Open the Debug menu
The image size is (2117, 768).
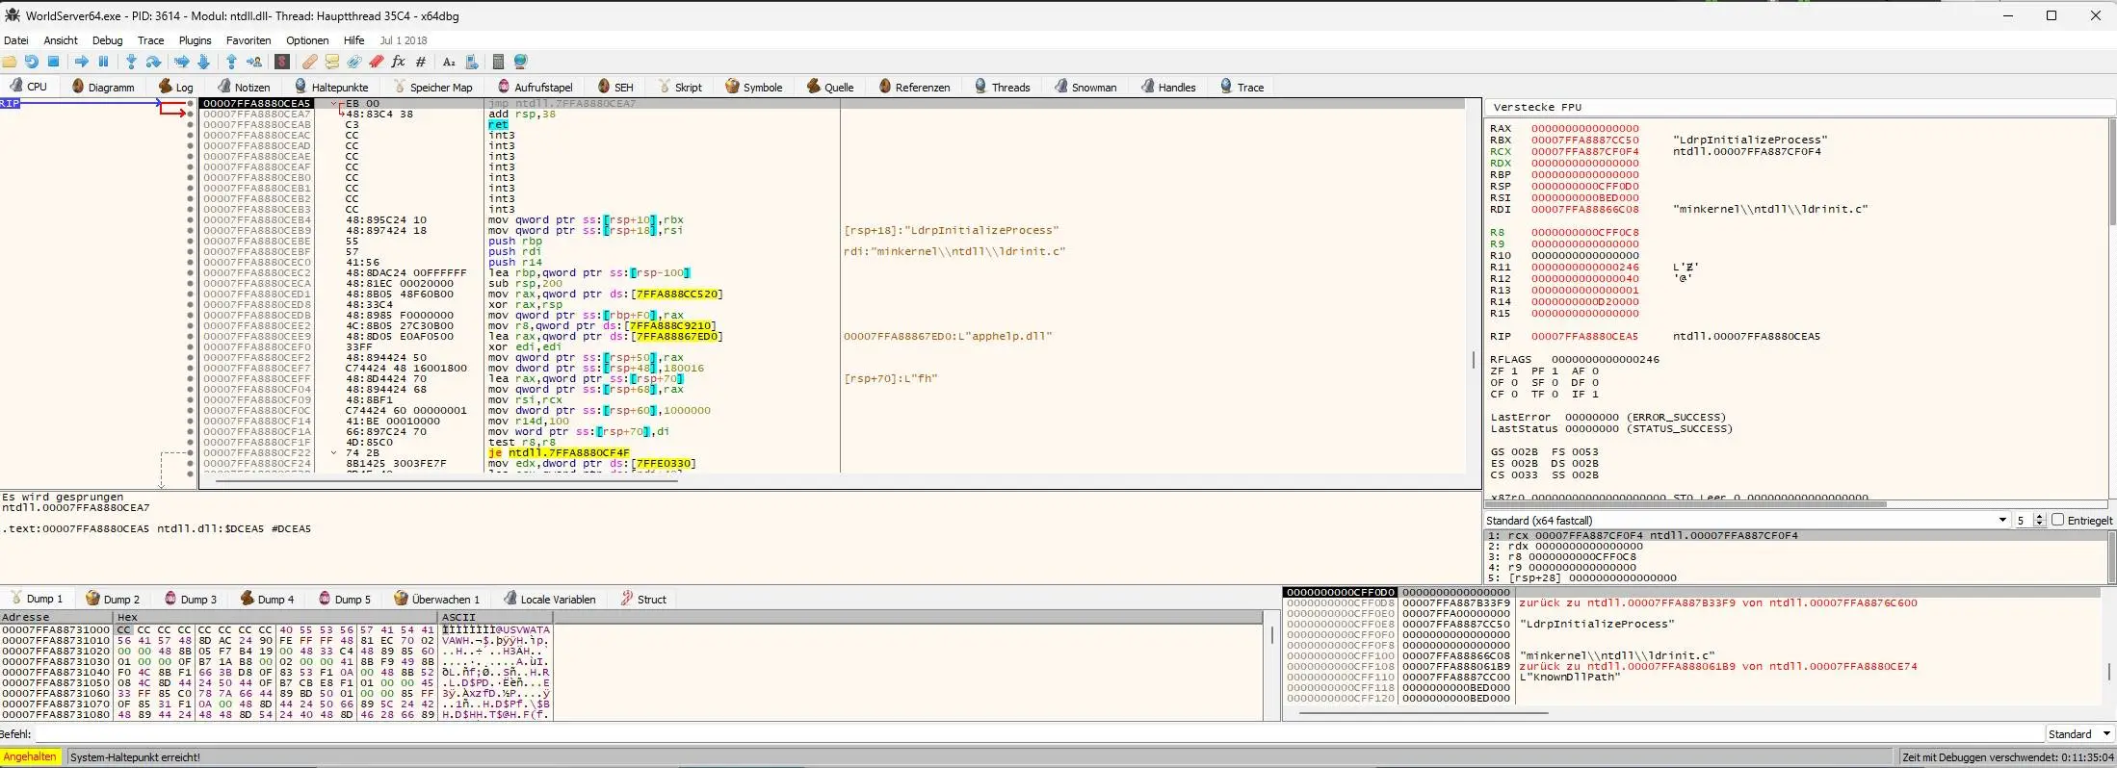[x=108, y=40]
